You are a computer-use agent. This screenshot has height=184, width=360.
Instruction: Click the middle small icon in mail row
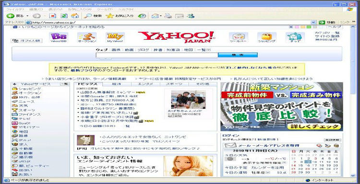point(327,146)
